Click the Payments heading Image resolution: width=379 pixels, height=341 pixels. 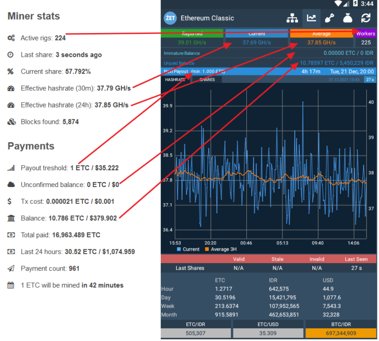coord(31,146)
